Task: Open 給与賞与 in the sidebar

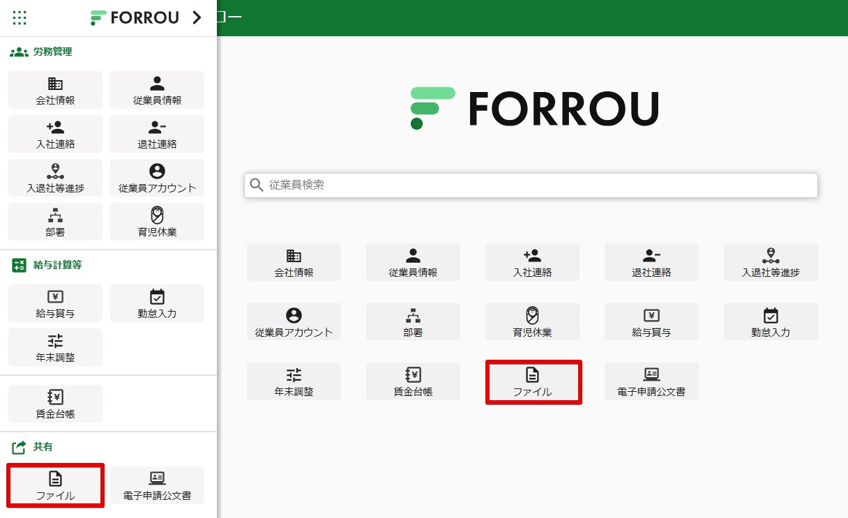Action: pyautogui.click(x=55, y=303)
